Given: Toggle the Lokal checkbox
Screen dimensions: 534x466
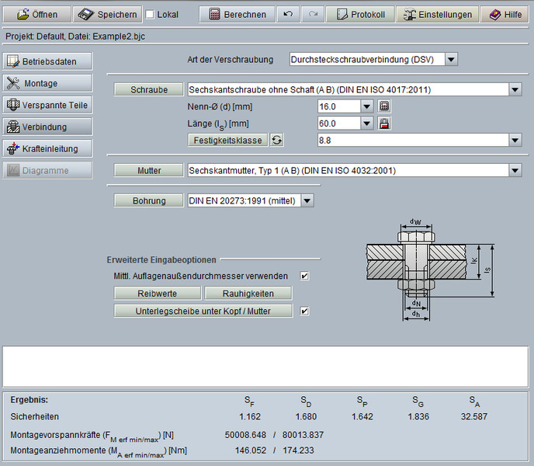Looking at the screenshot, I should (150, 15).
